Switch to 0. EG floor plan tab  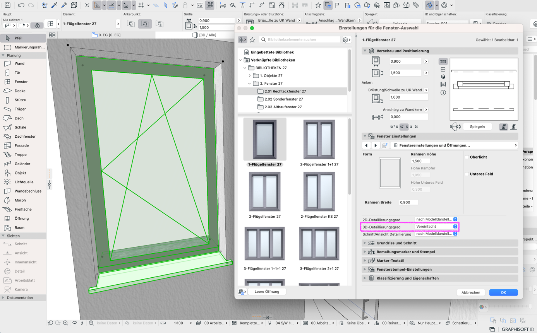tap(106, 35)
